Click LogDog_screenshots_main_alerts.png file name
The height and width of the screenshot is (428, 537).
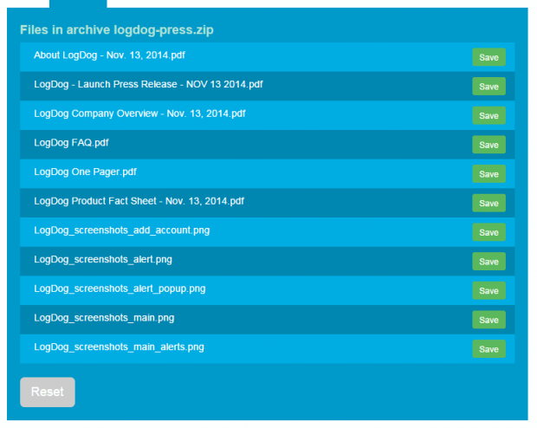[119, 347]
